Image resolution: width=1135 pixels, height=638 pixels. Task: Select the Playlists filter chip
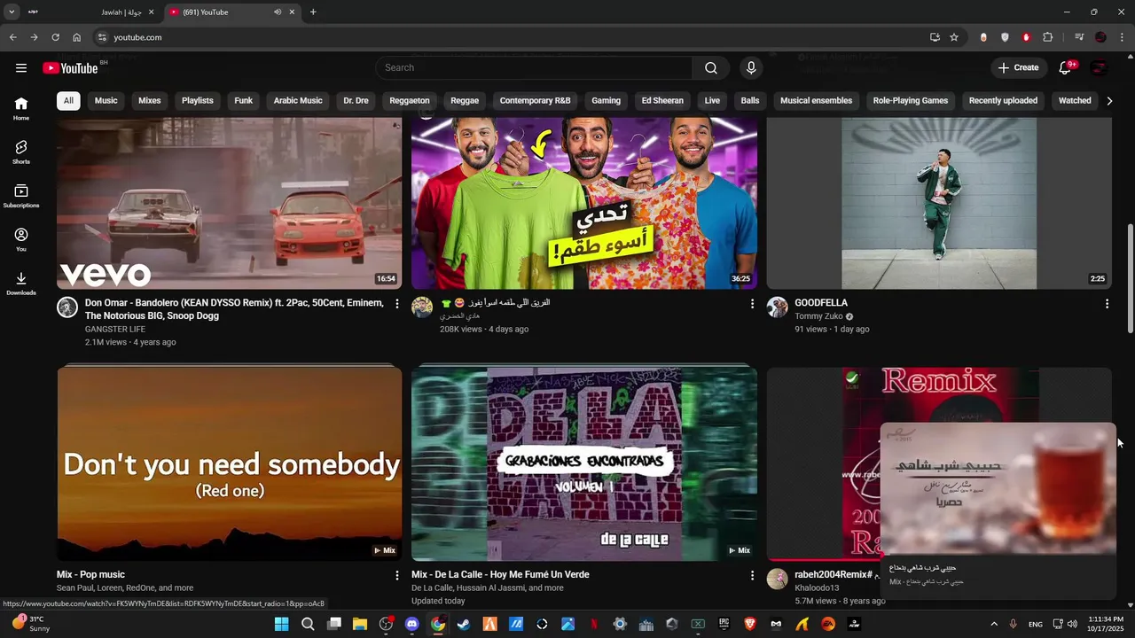198,100
